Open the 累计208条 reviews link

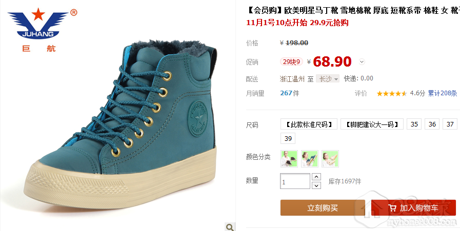(443, 93)
